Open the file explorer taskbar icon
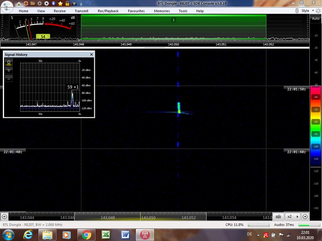 click(47, 235)
